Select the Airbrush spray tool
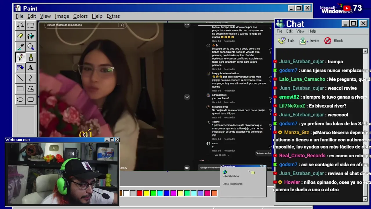 [20, 68]
